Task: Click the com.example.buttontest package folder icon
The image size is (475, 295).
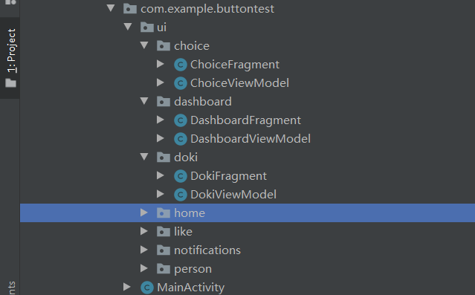Action: [130, 8]
